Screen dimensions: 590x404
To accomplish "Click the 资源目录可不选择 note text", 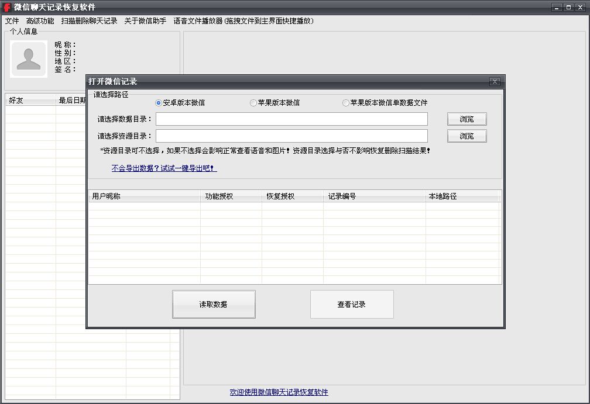I will (x=265, y=151).
